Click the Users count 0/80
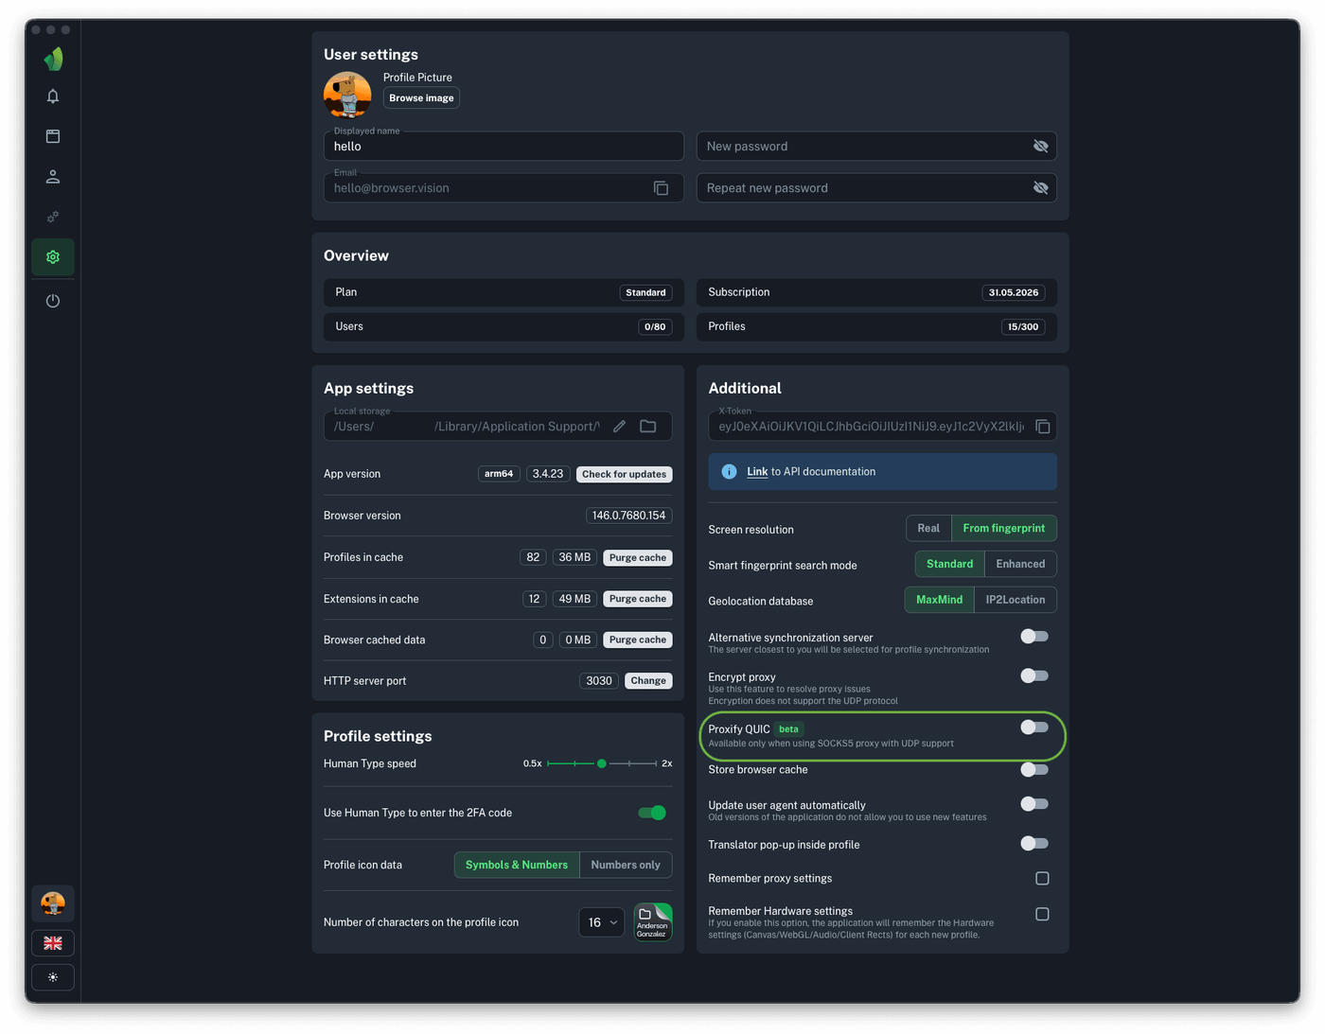Viewport: 1325px width, 1034px height. pos(655,327)
